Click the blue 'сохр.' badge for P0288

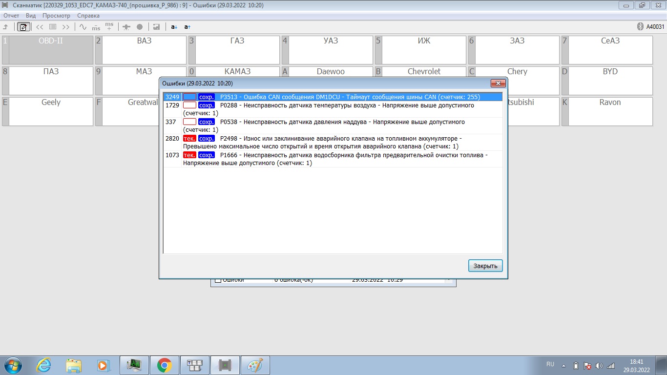pyautogui.click(x=207, y=105)
